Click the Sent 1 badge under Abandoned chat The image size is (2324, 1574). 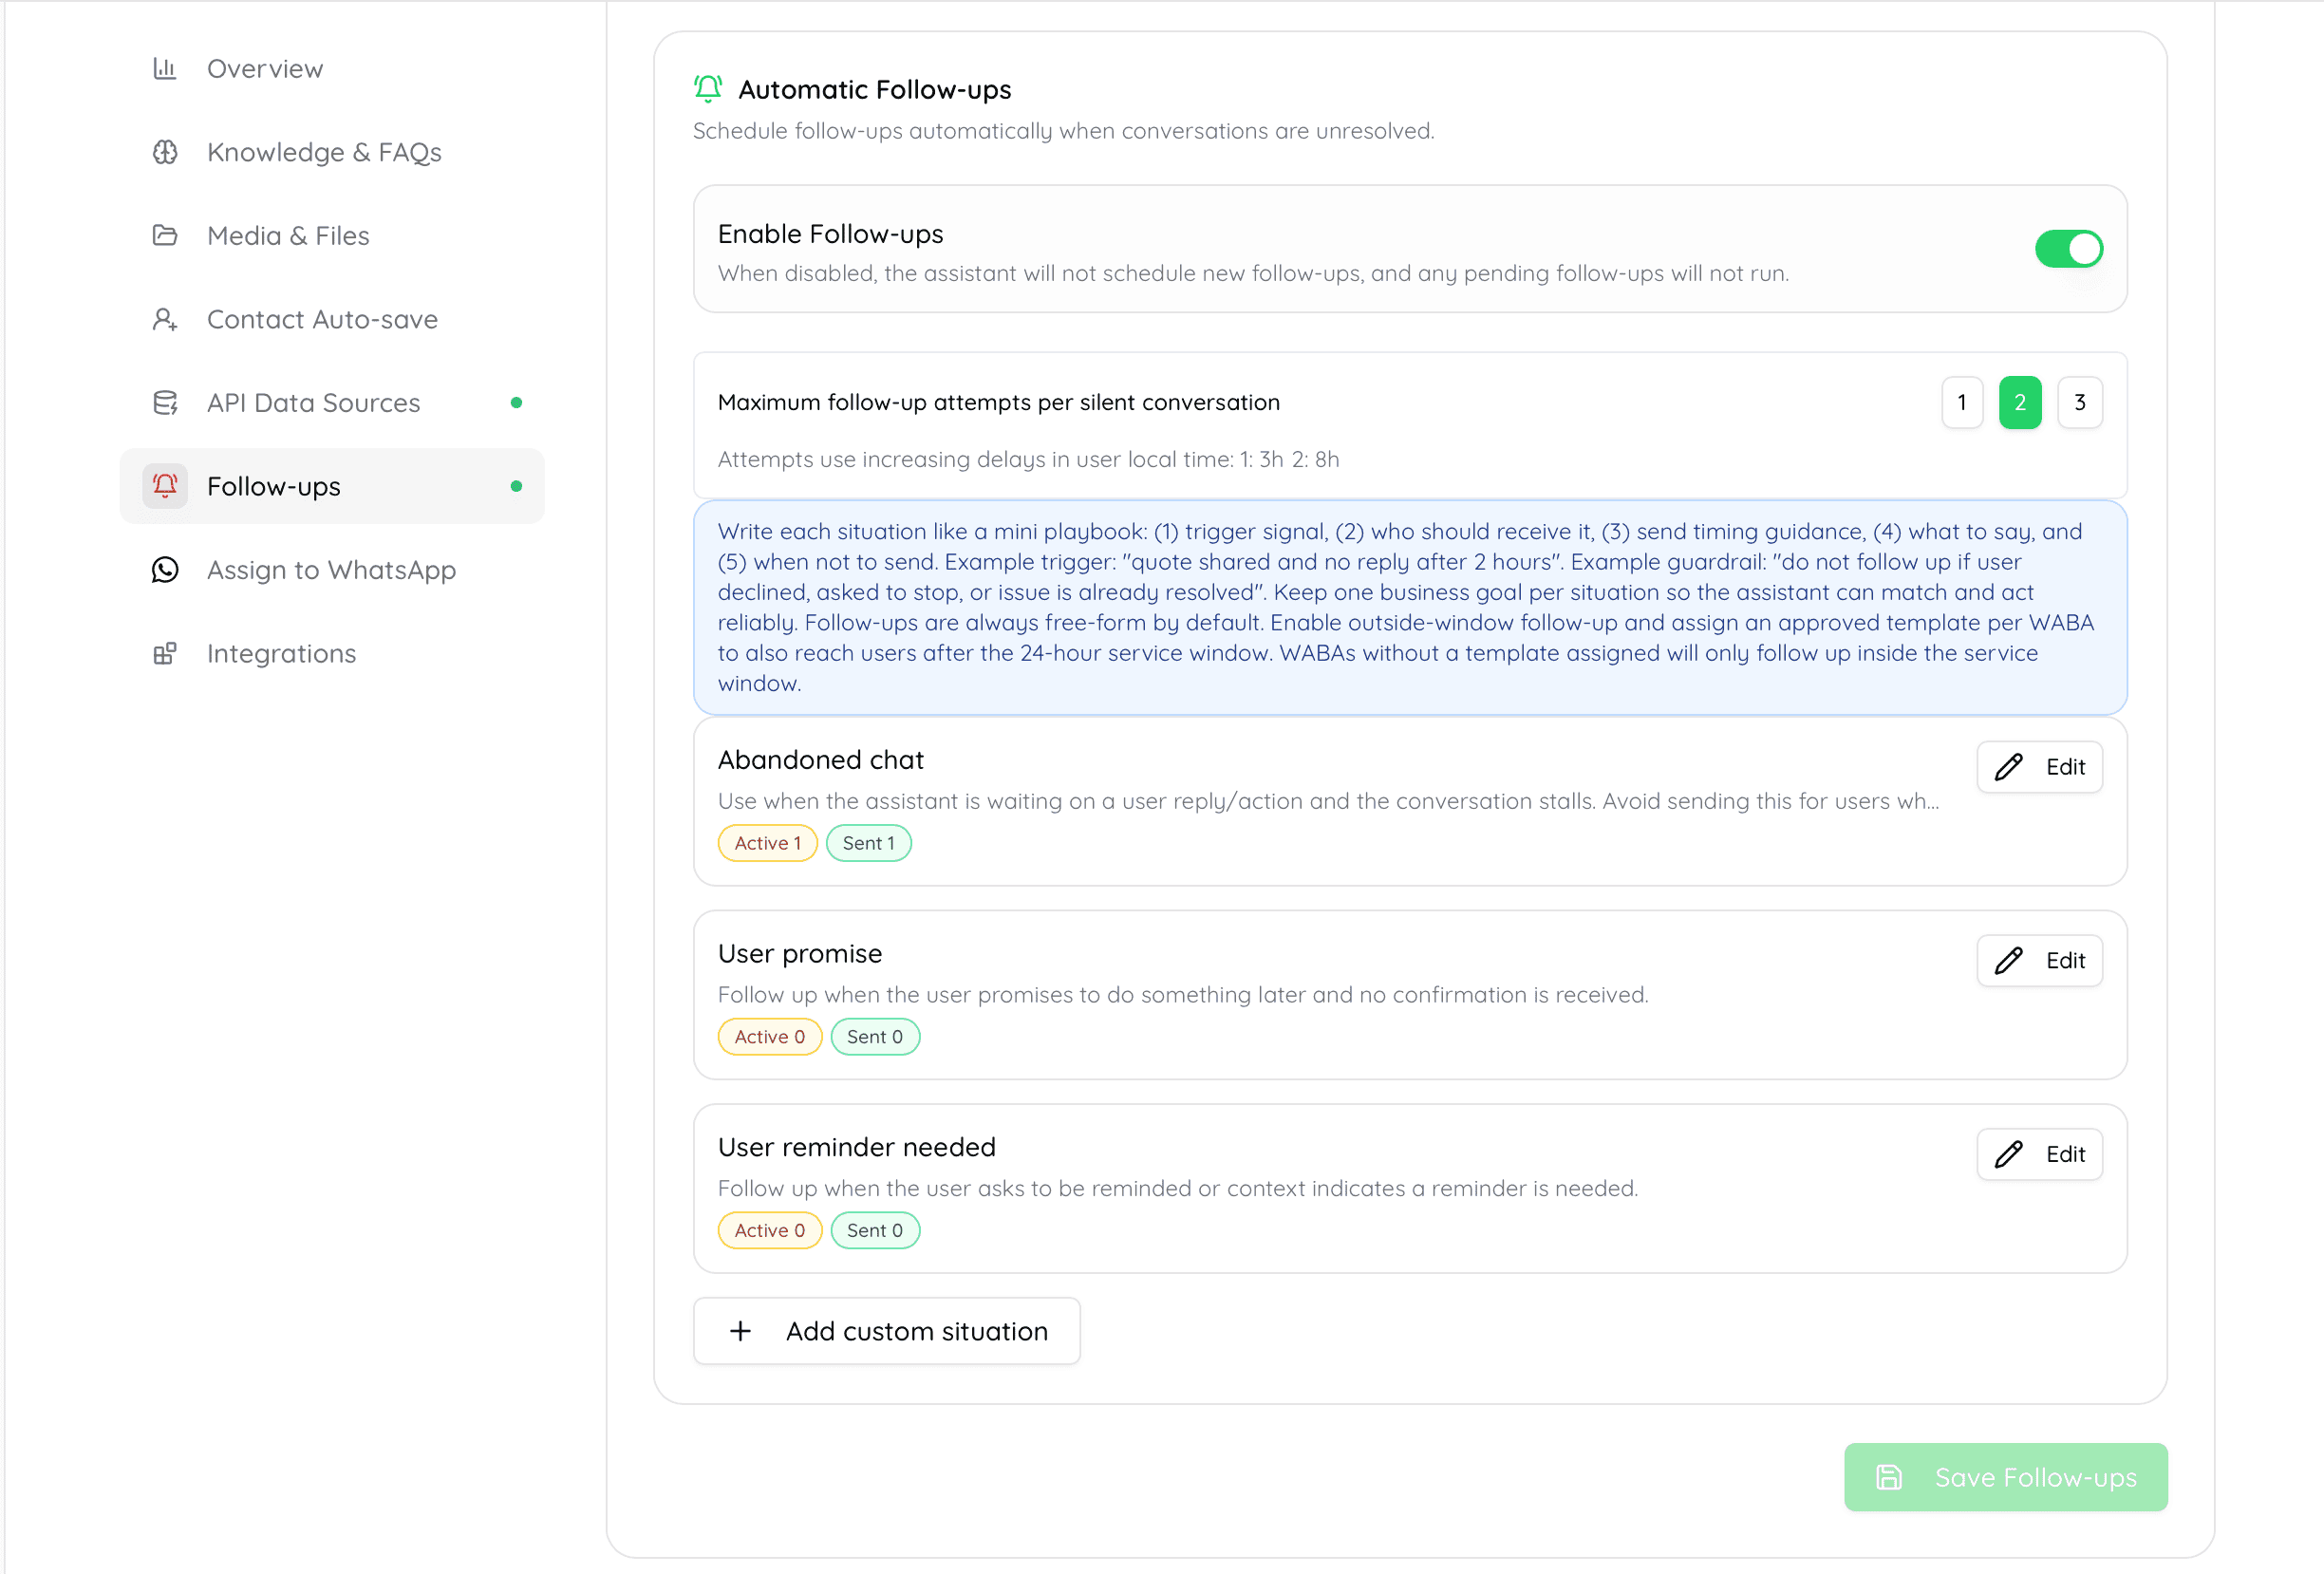pyautogui.click(x=869, y=843)
